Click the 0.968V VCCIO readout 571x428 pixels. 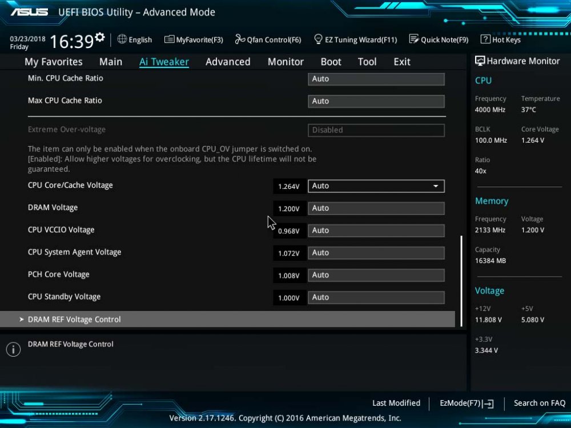click(x=289, y=231)
